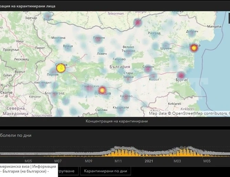The height and width of the screenshot is (177, 230).
Task: Click the Шумен city label
Action: click(166, 48)
